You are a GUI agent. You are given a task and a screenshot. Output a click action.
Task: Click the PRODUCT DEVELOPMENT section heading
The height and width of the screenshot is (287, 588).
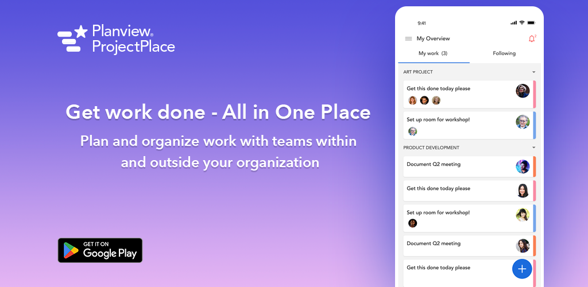[x=431, y=148]
